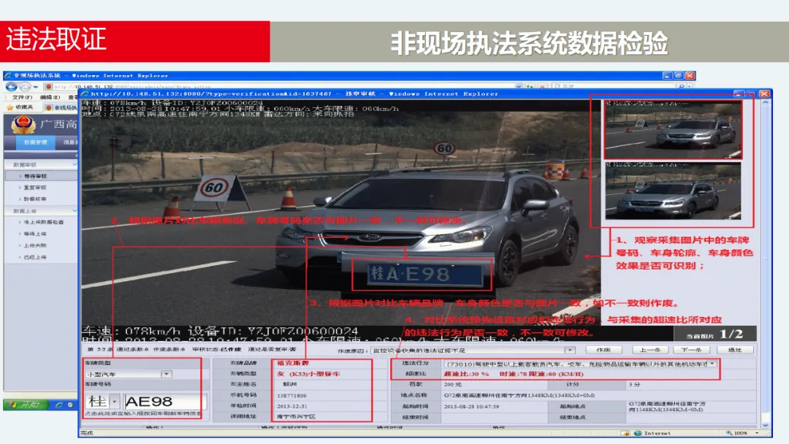The width and height of the screenshot is (789, 444).
Task: Collapse the 数据上传 sidebar section
Action: click(75, 211)
